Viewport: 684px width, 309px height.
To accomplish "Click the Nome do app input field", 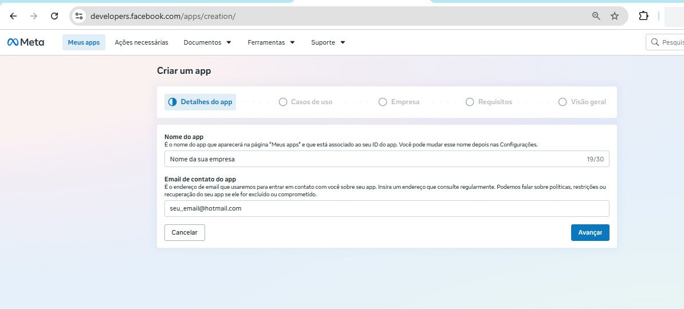I will coord(387,159).
